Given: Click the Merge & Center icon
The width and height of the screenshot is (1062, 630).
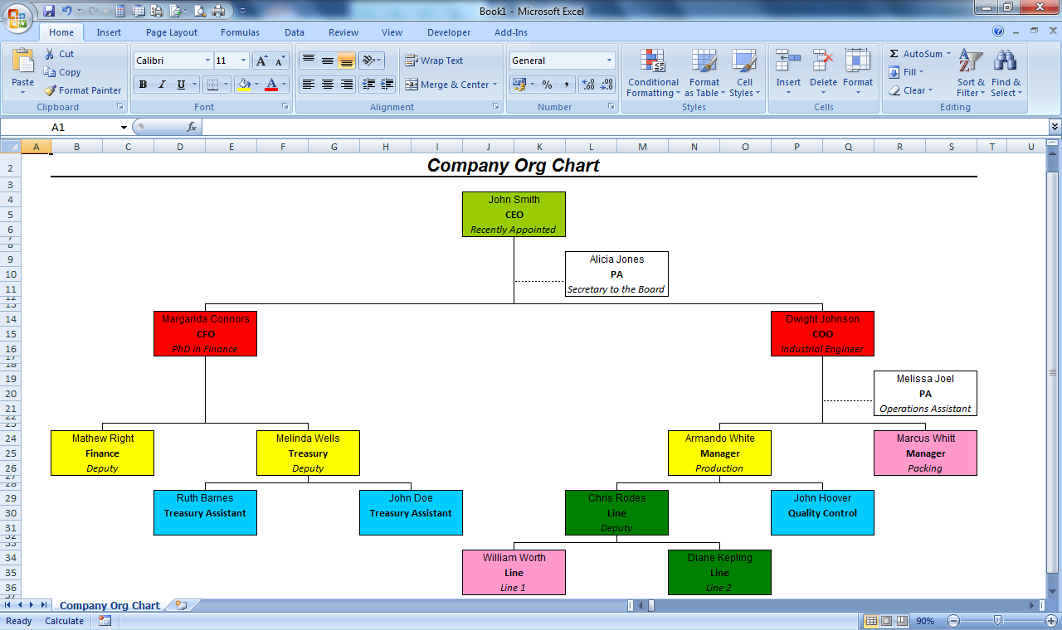Looking at the screenshot, I should 412,85.
